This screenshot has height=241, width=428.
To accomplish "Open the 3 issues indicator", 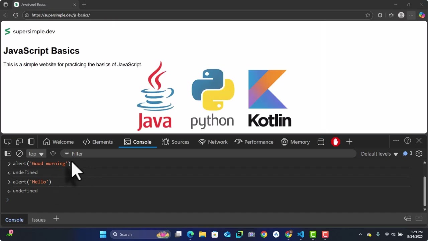I will pyautogui.click(x=408, y=153).
